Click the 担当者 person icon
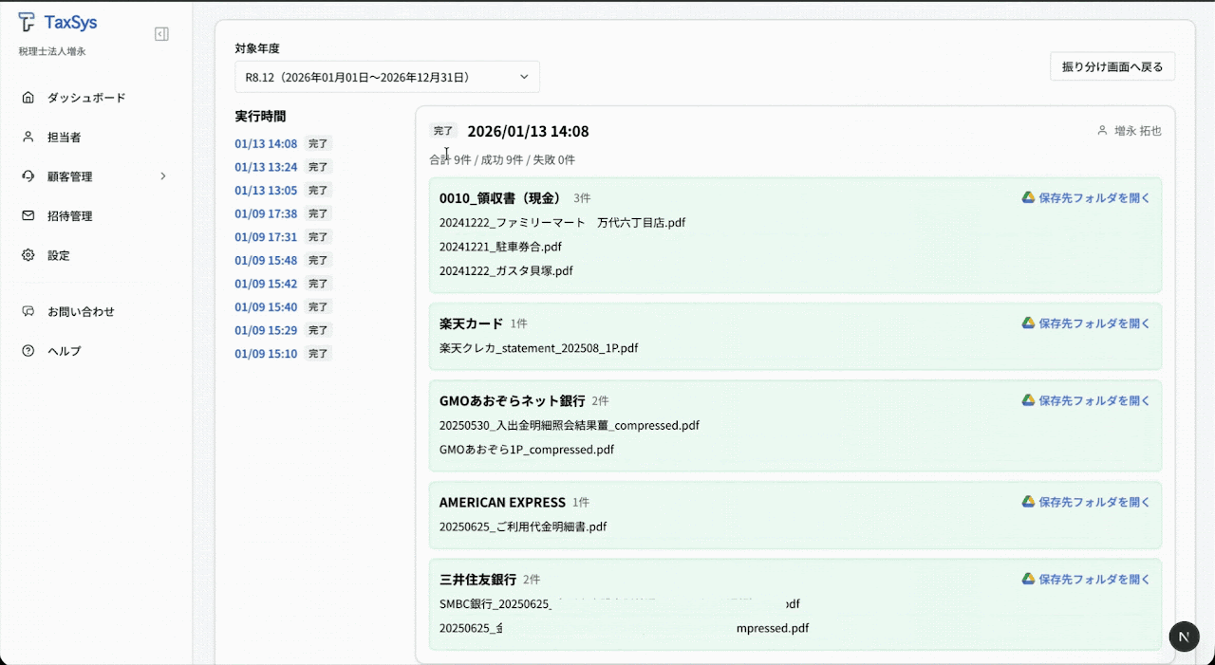 (28, 137)
